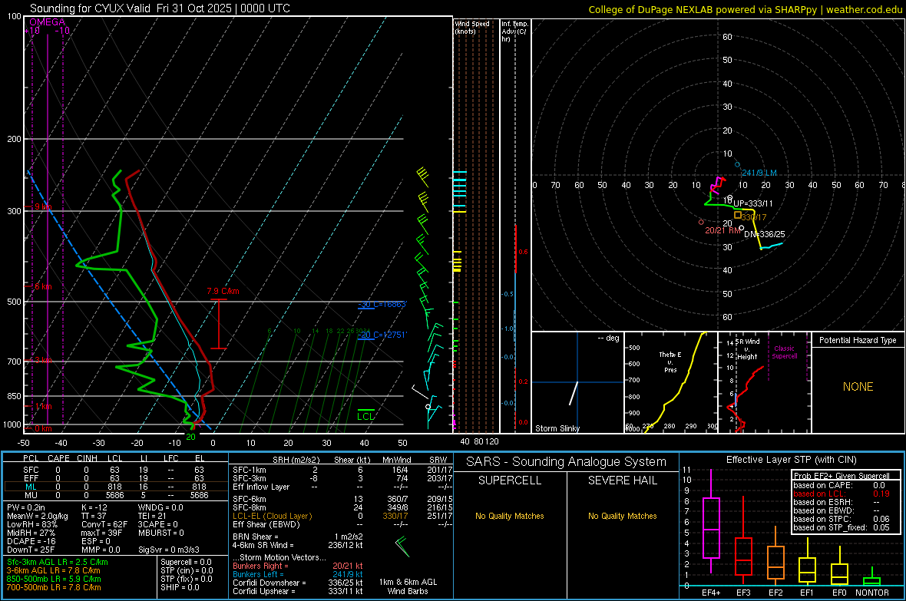Click the green LCL label on the skew-T

(x=365, y=417)
